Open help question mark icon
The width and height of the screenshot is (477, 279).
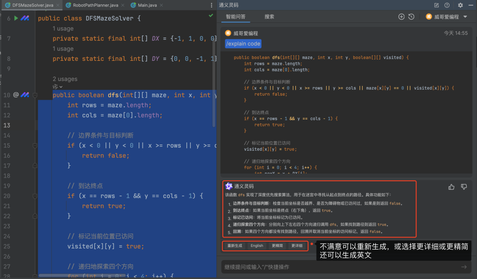click(x=447, y=5)
